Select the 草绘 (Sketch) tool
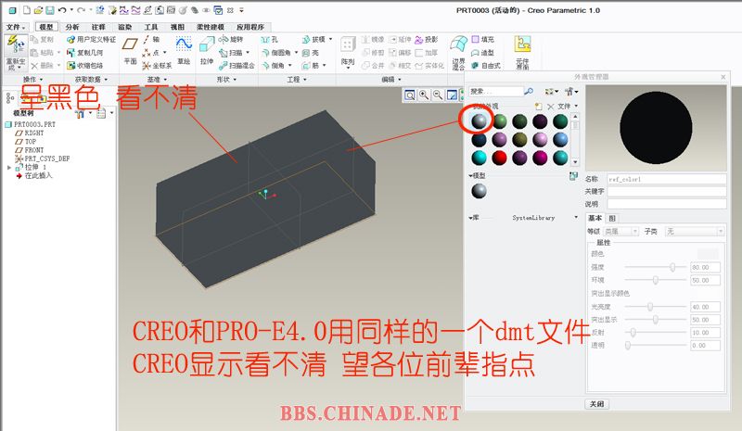The height and width of the screenshot is (431, 742). pos(184,51)
